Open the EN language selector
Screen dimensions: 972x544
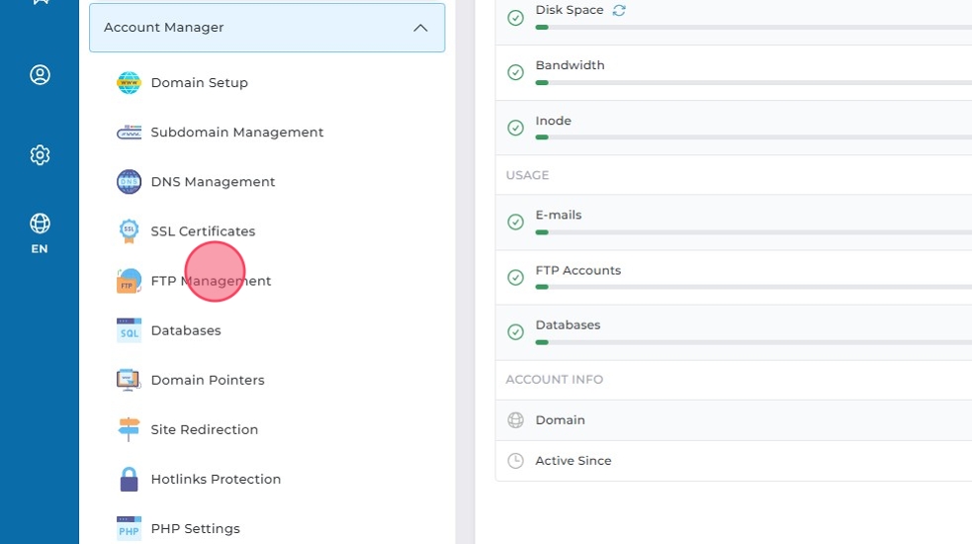point(40,233)
